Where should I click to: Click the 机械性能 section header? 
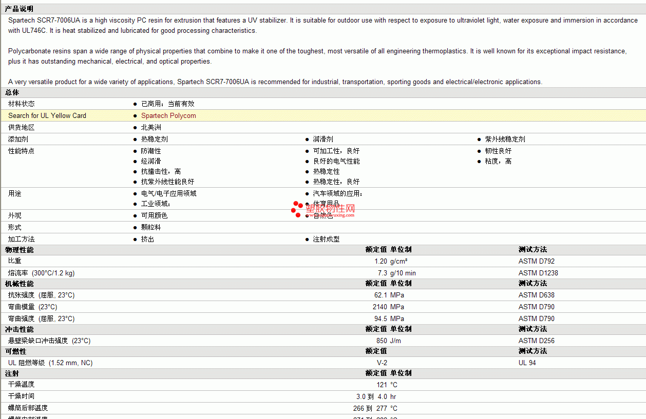point(19,284)
